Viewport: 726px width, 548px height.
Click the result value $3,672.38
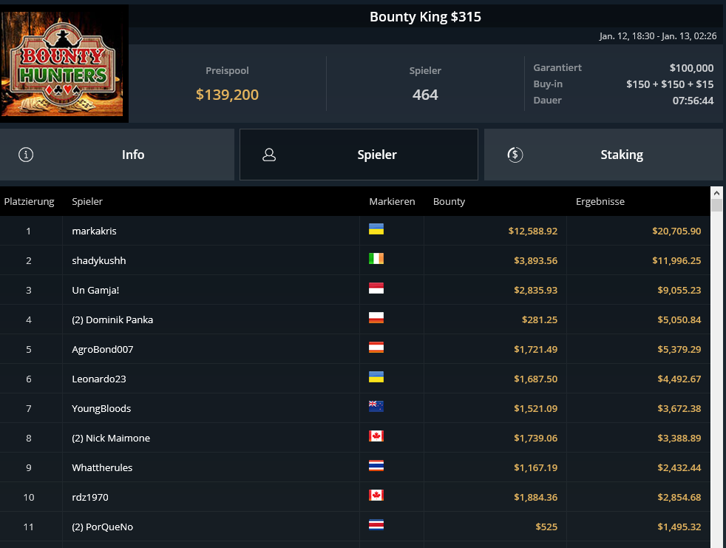[679, 408]
